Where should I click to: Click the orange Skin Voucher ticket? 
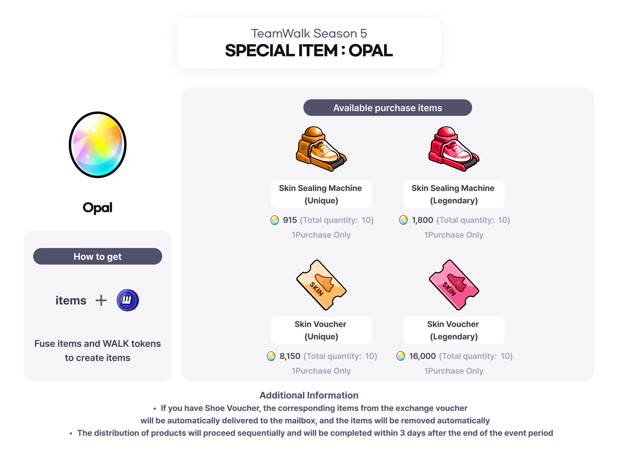point(321,285)
